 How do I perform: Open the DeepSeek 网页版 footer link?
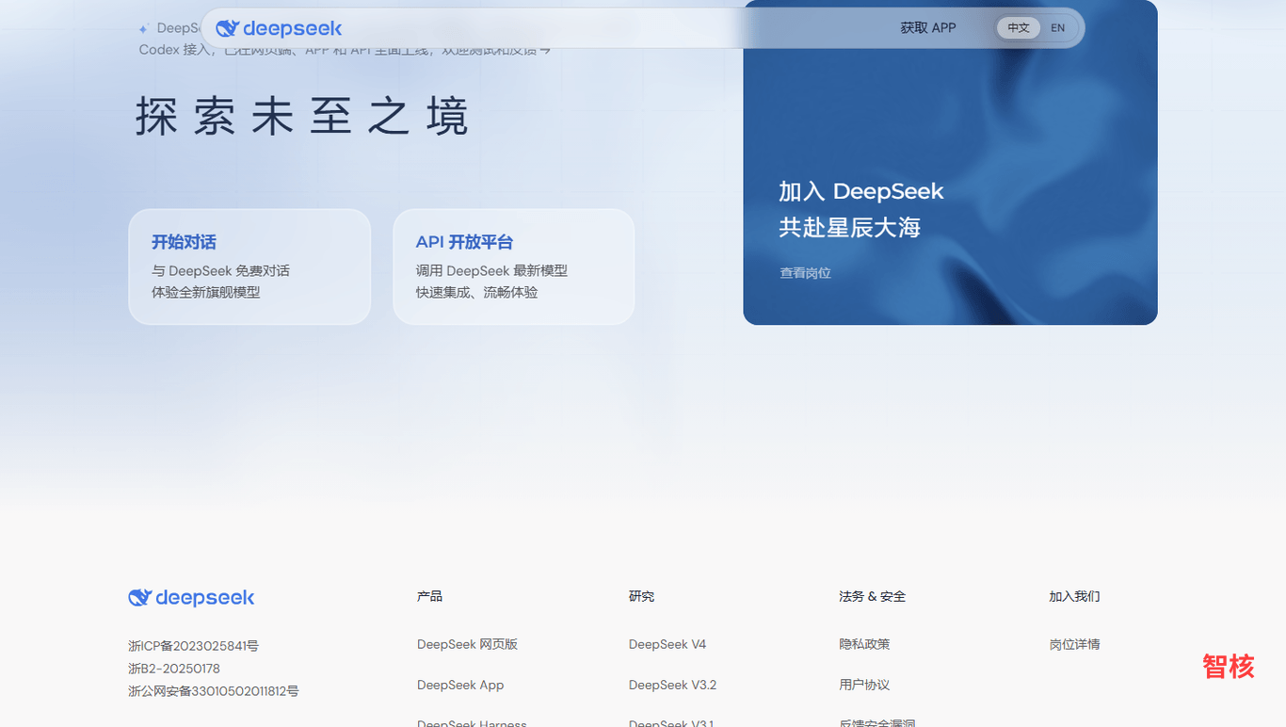click(467, 644)
